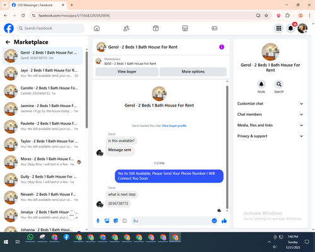Image resolution: width=315 pixels, height=252 pixels.
Task: Open the tab search dropdown arrow
Action: click(x=5, y=5)
